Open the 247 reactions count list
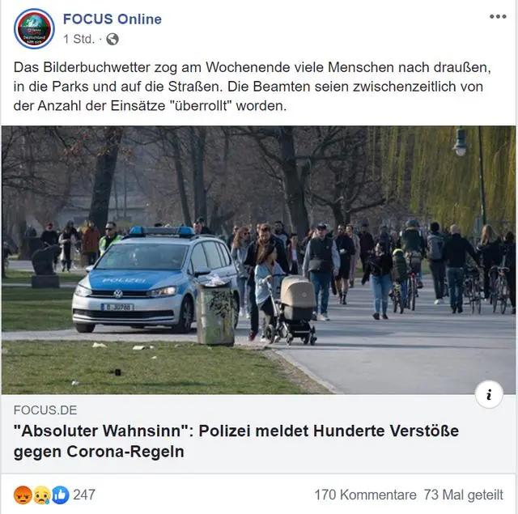This screenshot has width=518, height=514. click(x=84, y=495)
